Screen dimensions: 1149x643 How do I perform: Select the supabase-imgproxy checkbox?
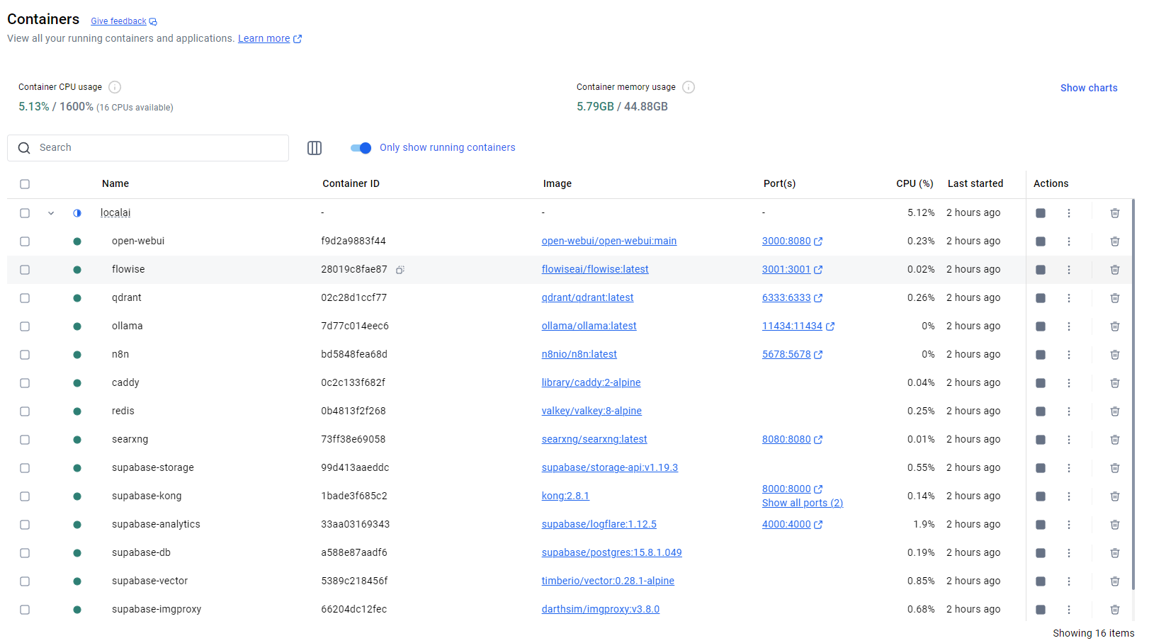pyautogui.click(x=25, y=610)
